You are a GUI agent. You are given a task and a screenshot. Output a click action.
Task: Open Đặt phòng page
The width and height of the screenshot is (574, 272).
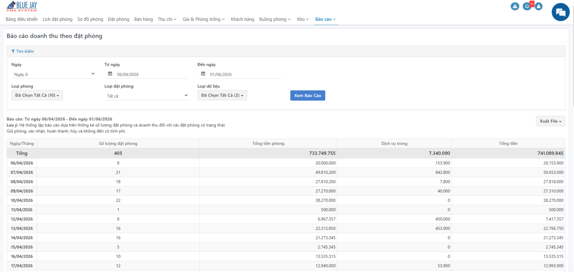[119, 19]
